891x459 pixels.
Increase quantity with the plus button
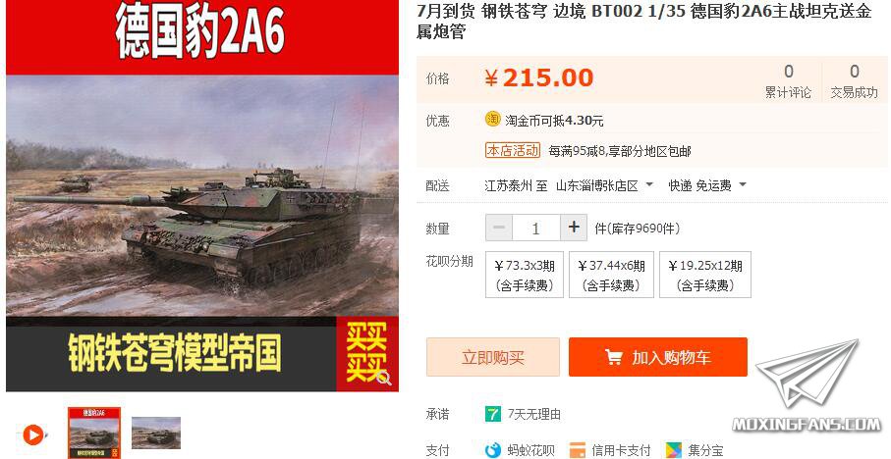coord(574,228)
